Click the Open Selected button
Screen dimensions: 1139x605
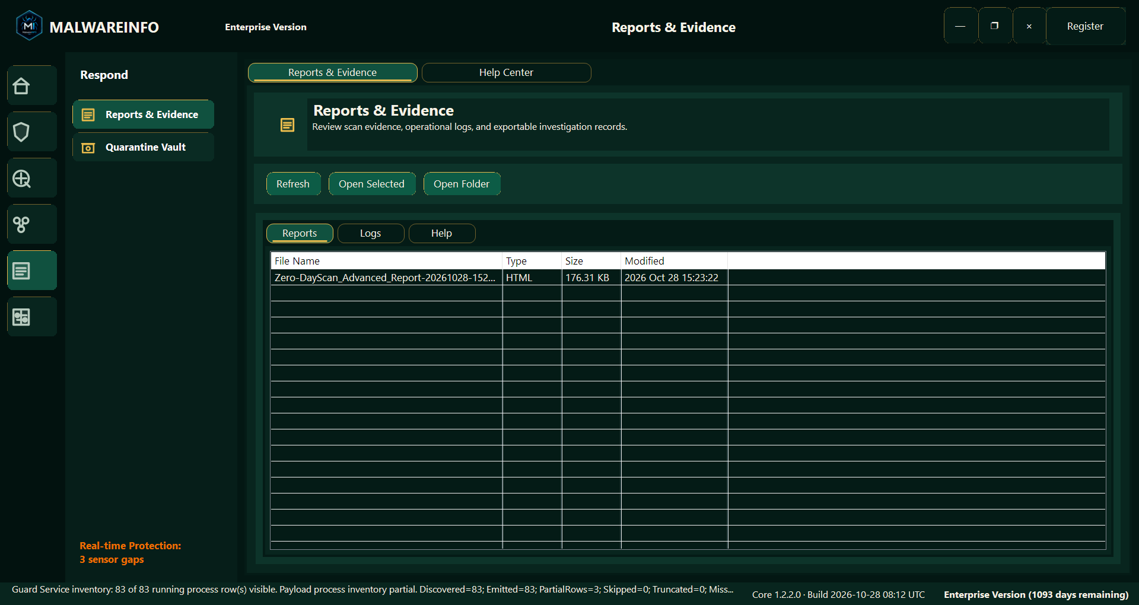(x=372, y=184)
